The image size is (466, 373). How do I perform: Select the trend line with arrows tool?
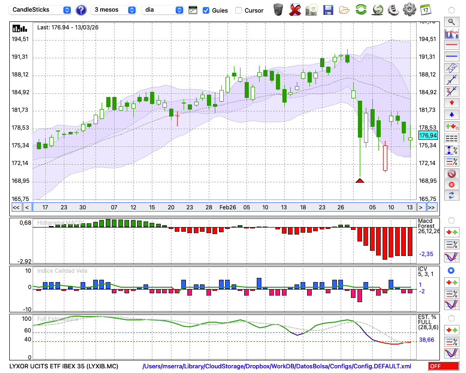(x=452, y=80)
